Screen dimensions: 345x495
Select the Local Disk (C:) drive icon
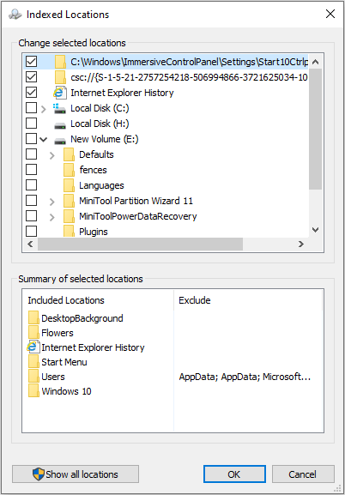[x=59, y=108]
